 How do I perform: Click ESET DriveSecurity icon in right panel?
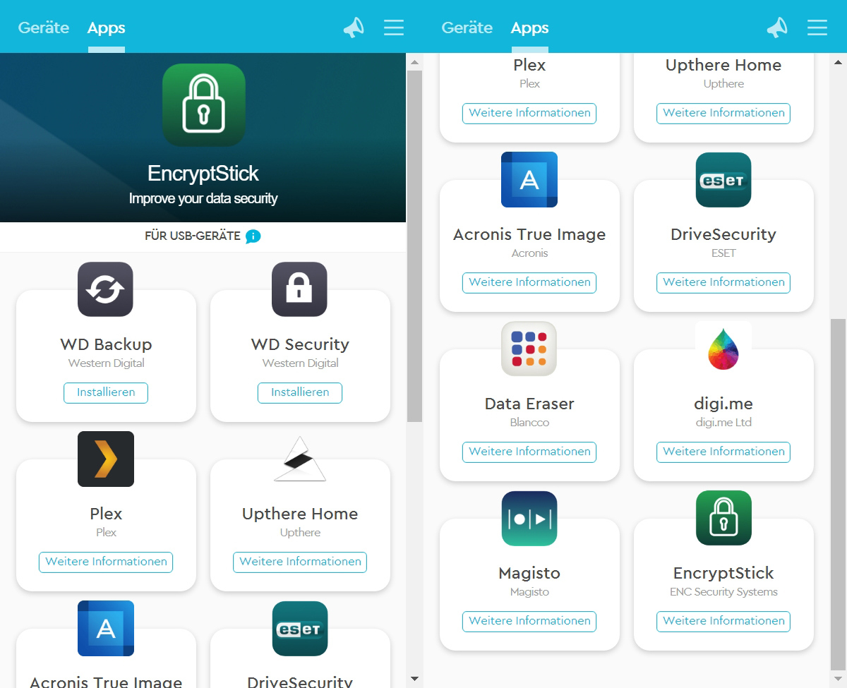point(723,179)
